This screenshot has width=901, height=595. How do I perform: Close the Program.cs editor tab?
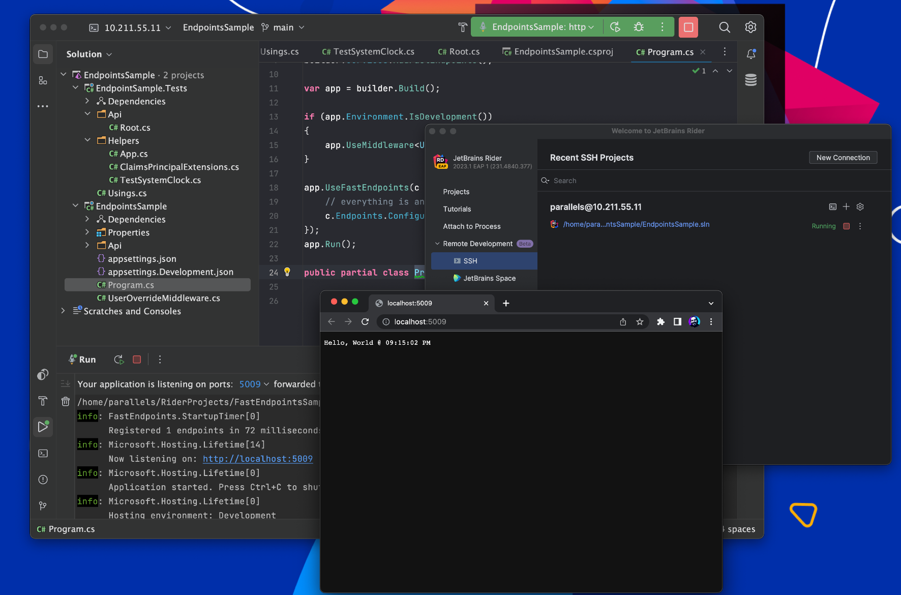tap(703, 52)
